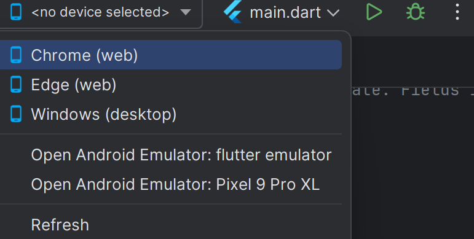Select Edge (web) from the device list
474x239 pixels.
[171, 84]
